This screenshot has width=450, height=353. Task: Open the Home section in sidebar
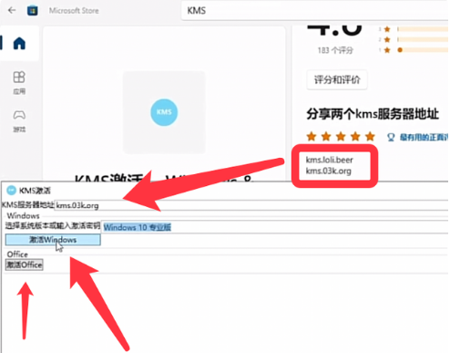19,43
